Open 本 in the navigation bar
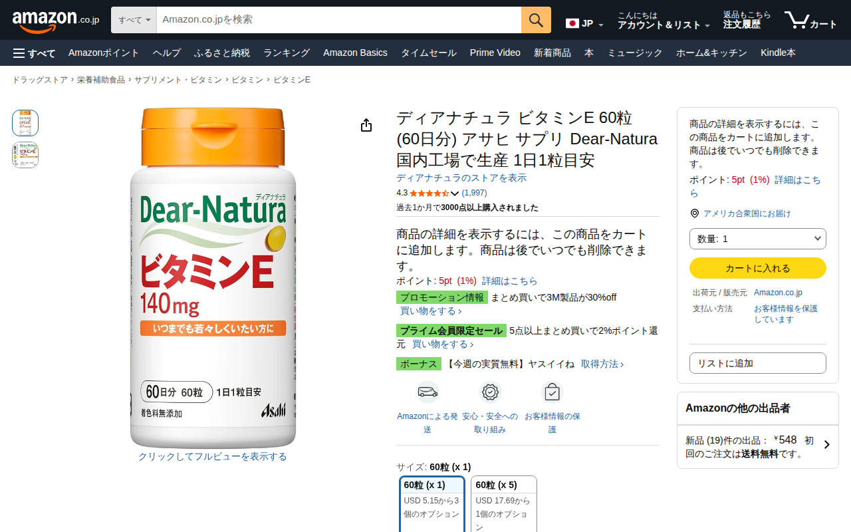Screen dimensions: 851x532 point(589,53)
